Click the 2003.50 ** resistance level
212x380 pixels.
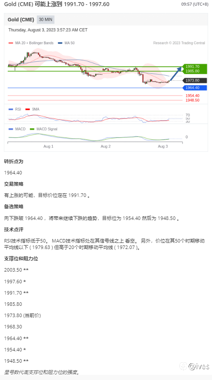[16, 270]
